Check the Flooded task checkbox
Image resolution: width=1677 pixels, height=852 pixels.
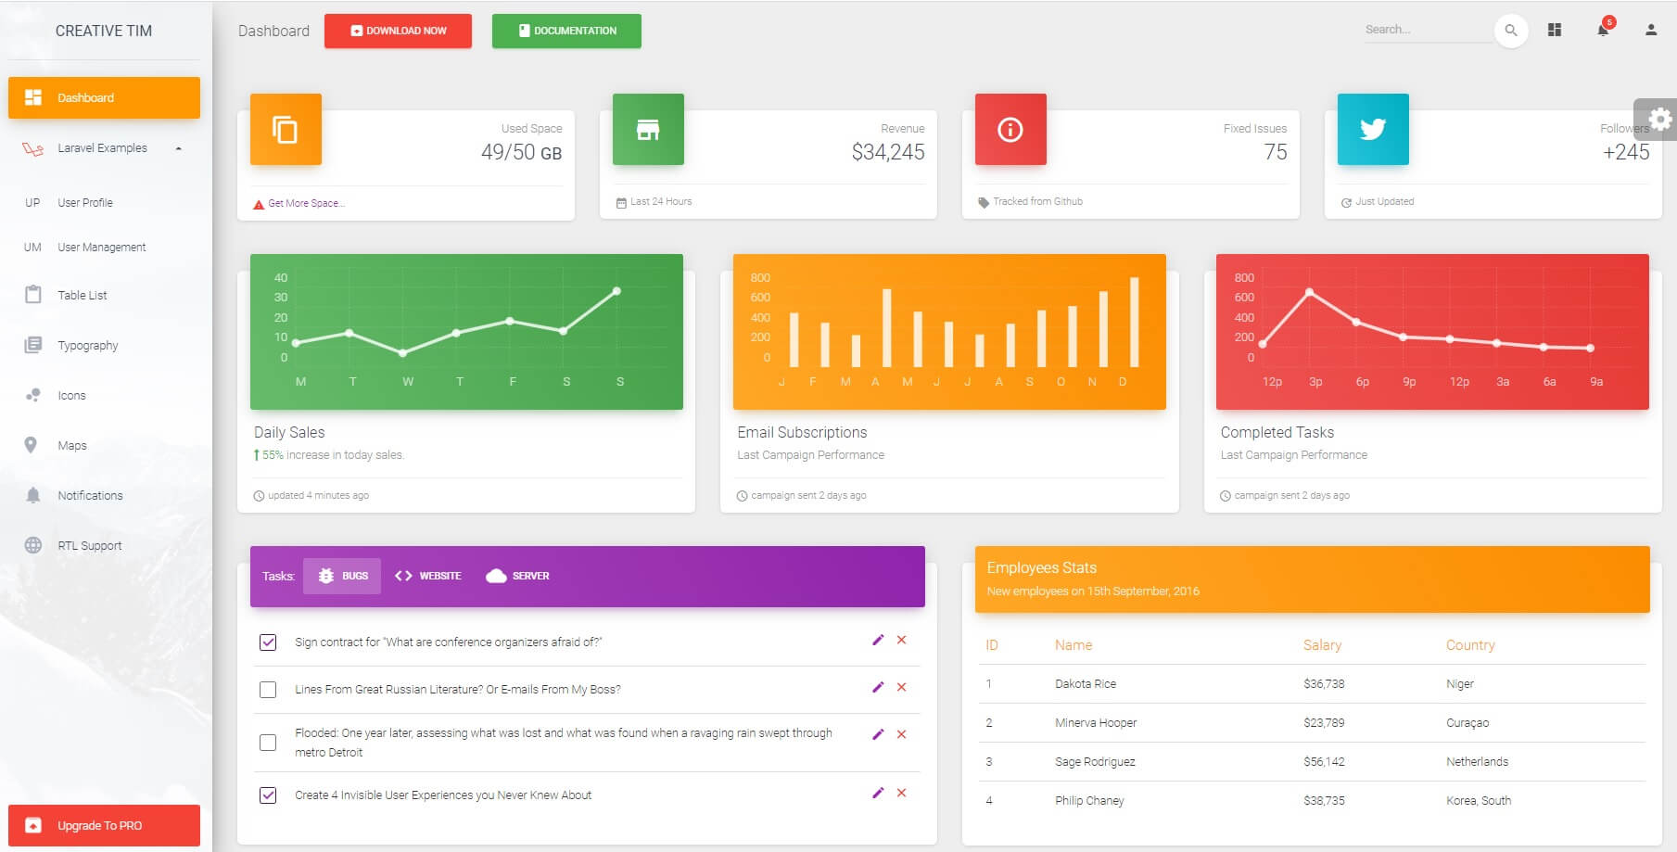269,742
